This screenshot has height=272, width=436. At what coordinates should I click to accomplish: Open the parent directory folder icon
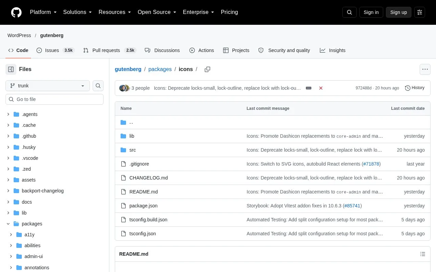point(123,122)
